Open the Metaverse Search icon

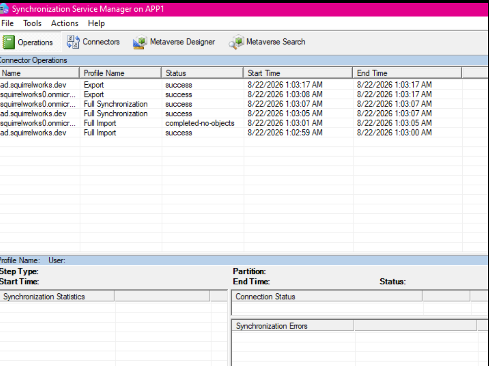coord(237,42)
